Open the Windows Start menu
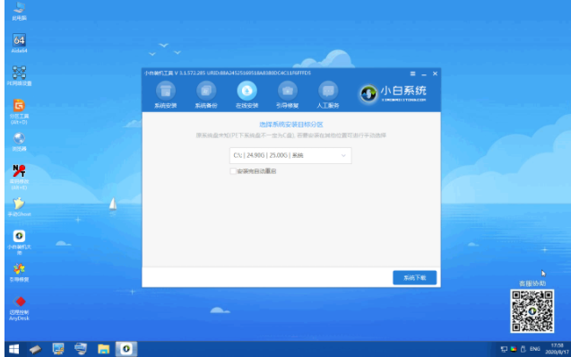This screenshot has width=571, height=357. click(13, 349)
